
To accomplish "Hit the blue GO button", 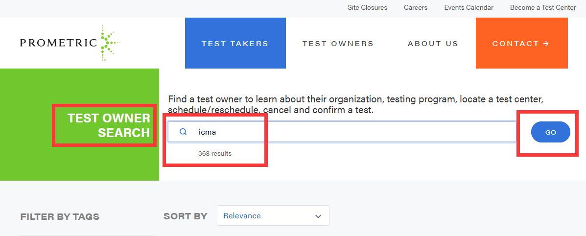I will 550,132.
